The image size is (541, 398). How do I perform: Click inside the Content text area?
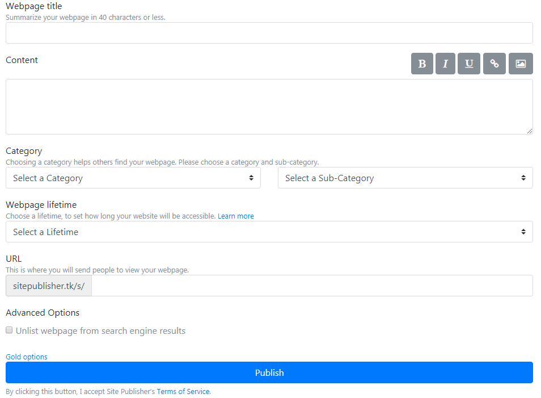(x=269, y=106)
